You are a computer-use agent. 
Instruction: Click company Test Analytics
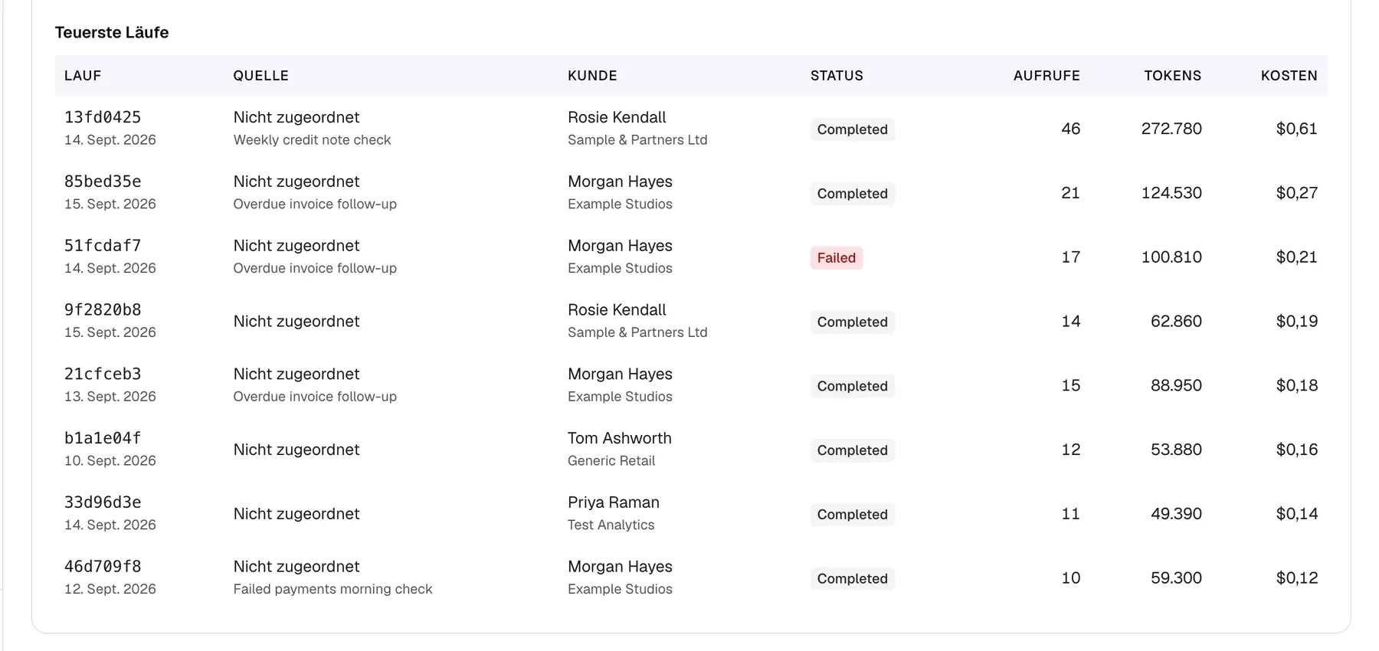click(x=611, y=525)
